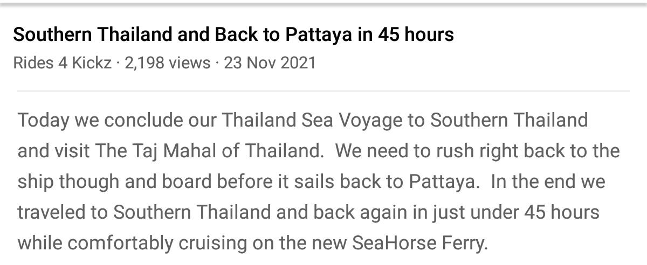The height and width of the screenshot is (265, 647).
Task: Click the description line starting 'traveled to Southern Thailand'
Action: point(308,212)
